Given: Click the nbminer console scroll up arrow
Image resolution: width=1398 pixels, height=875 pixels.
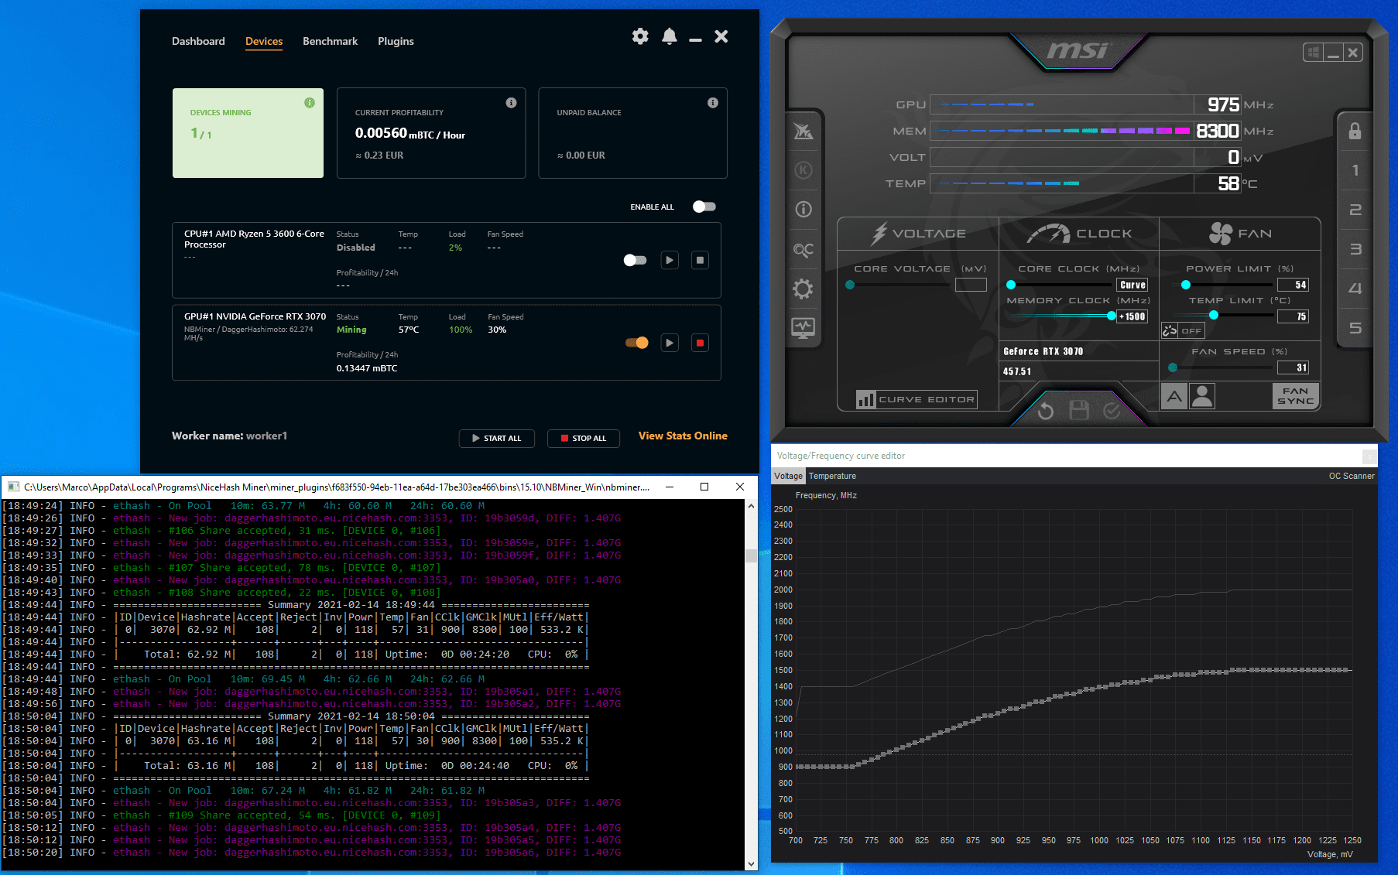Looking at the screenshot, I should tap(751, 506).
